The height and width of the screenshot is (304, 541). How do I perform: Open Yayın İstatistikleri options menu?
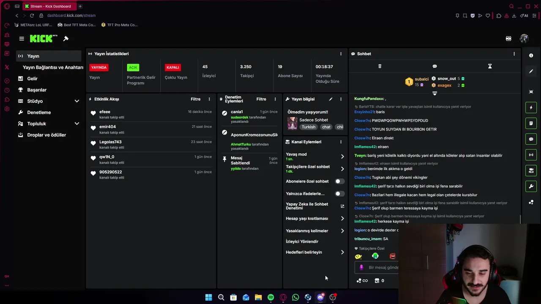[341, 54]
